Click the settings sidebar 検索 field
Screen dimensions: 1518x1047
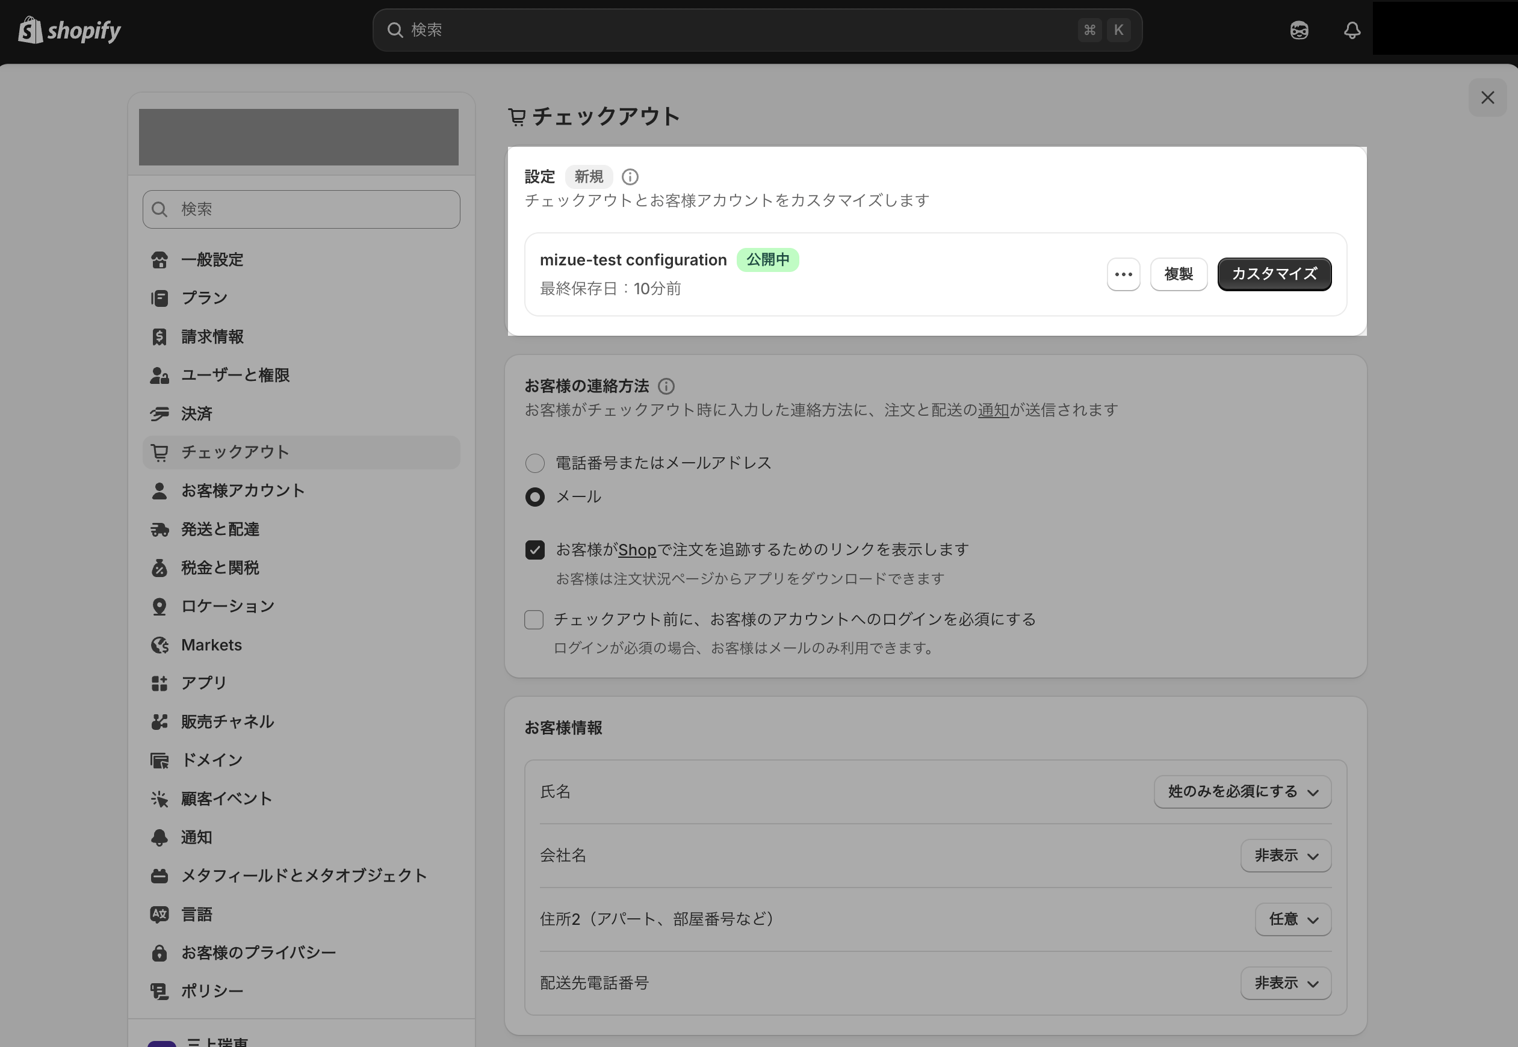302,209
